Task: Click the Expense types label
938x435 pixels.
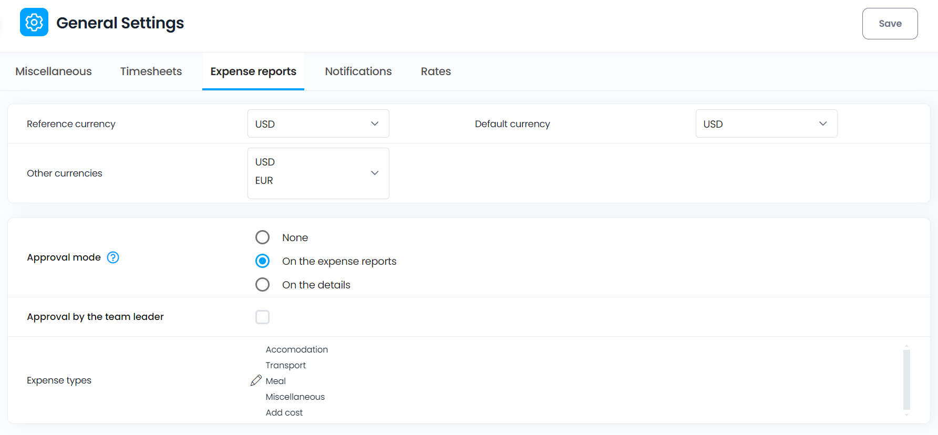Action: pyautogui.click(x=59, y=380)
